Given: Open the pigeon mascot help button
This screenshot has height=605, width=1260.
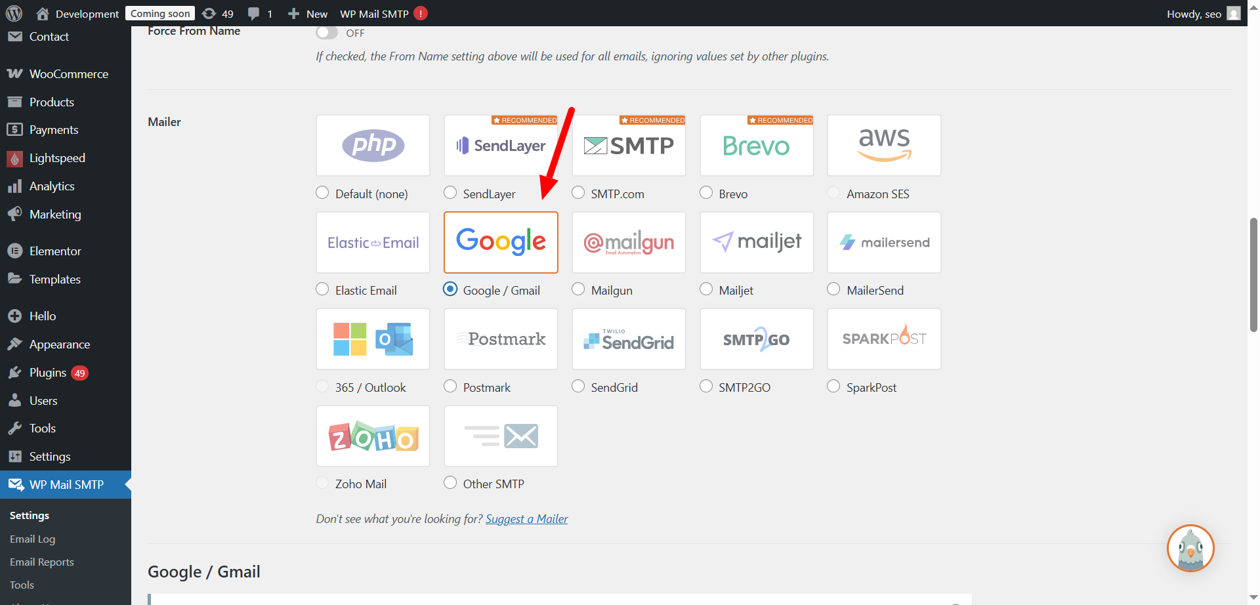Looking at the screenshot, I should 1190,548.
